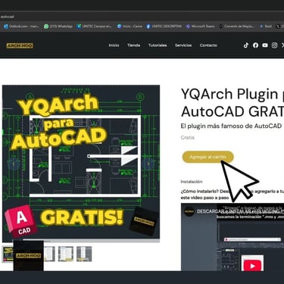Open the WhatsApp bookmark
This screenshot has width=284, height=284.
pyautogui.click(x=58, y=27)
